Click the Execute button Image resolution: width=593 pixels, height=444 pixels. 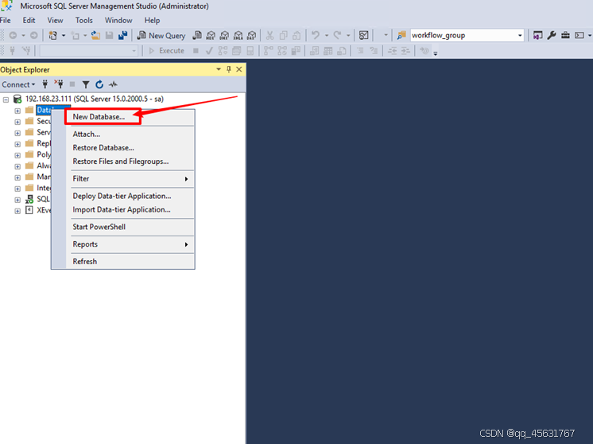(166, 51)
